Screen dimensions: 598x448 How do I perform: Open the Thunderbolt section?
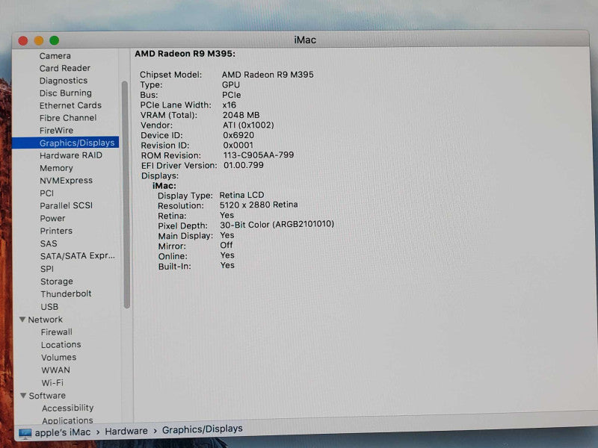(66, 293)
